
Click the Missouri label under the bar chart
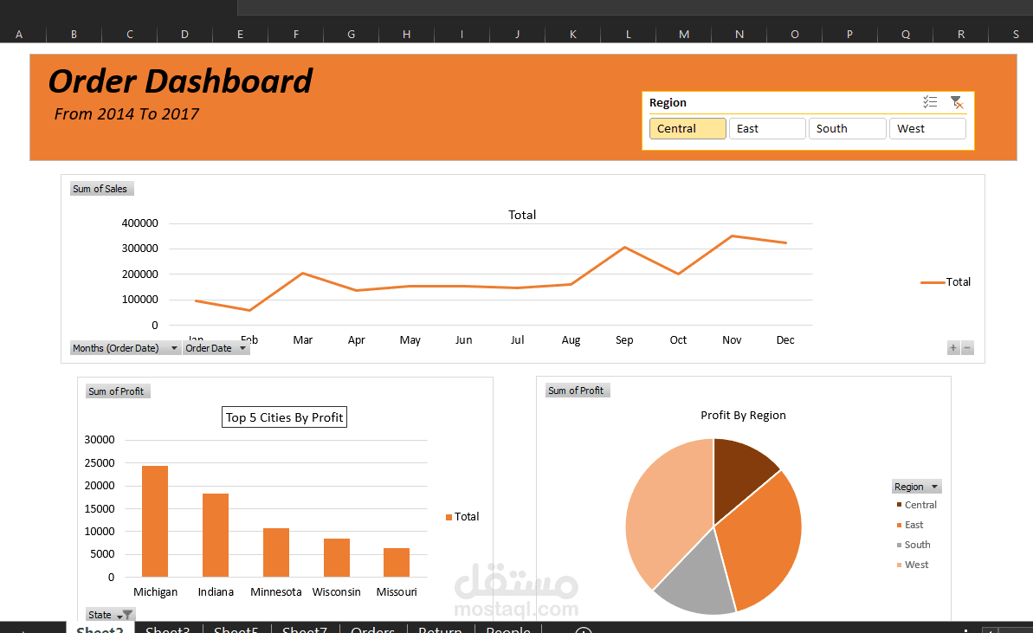click(397, 591)
